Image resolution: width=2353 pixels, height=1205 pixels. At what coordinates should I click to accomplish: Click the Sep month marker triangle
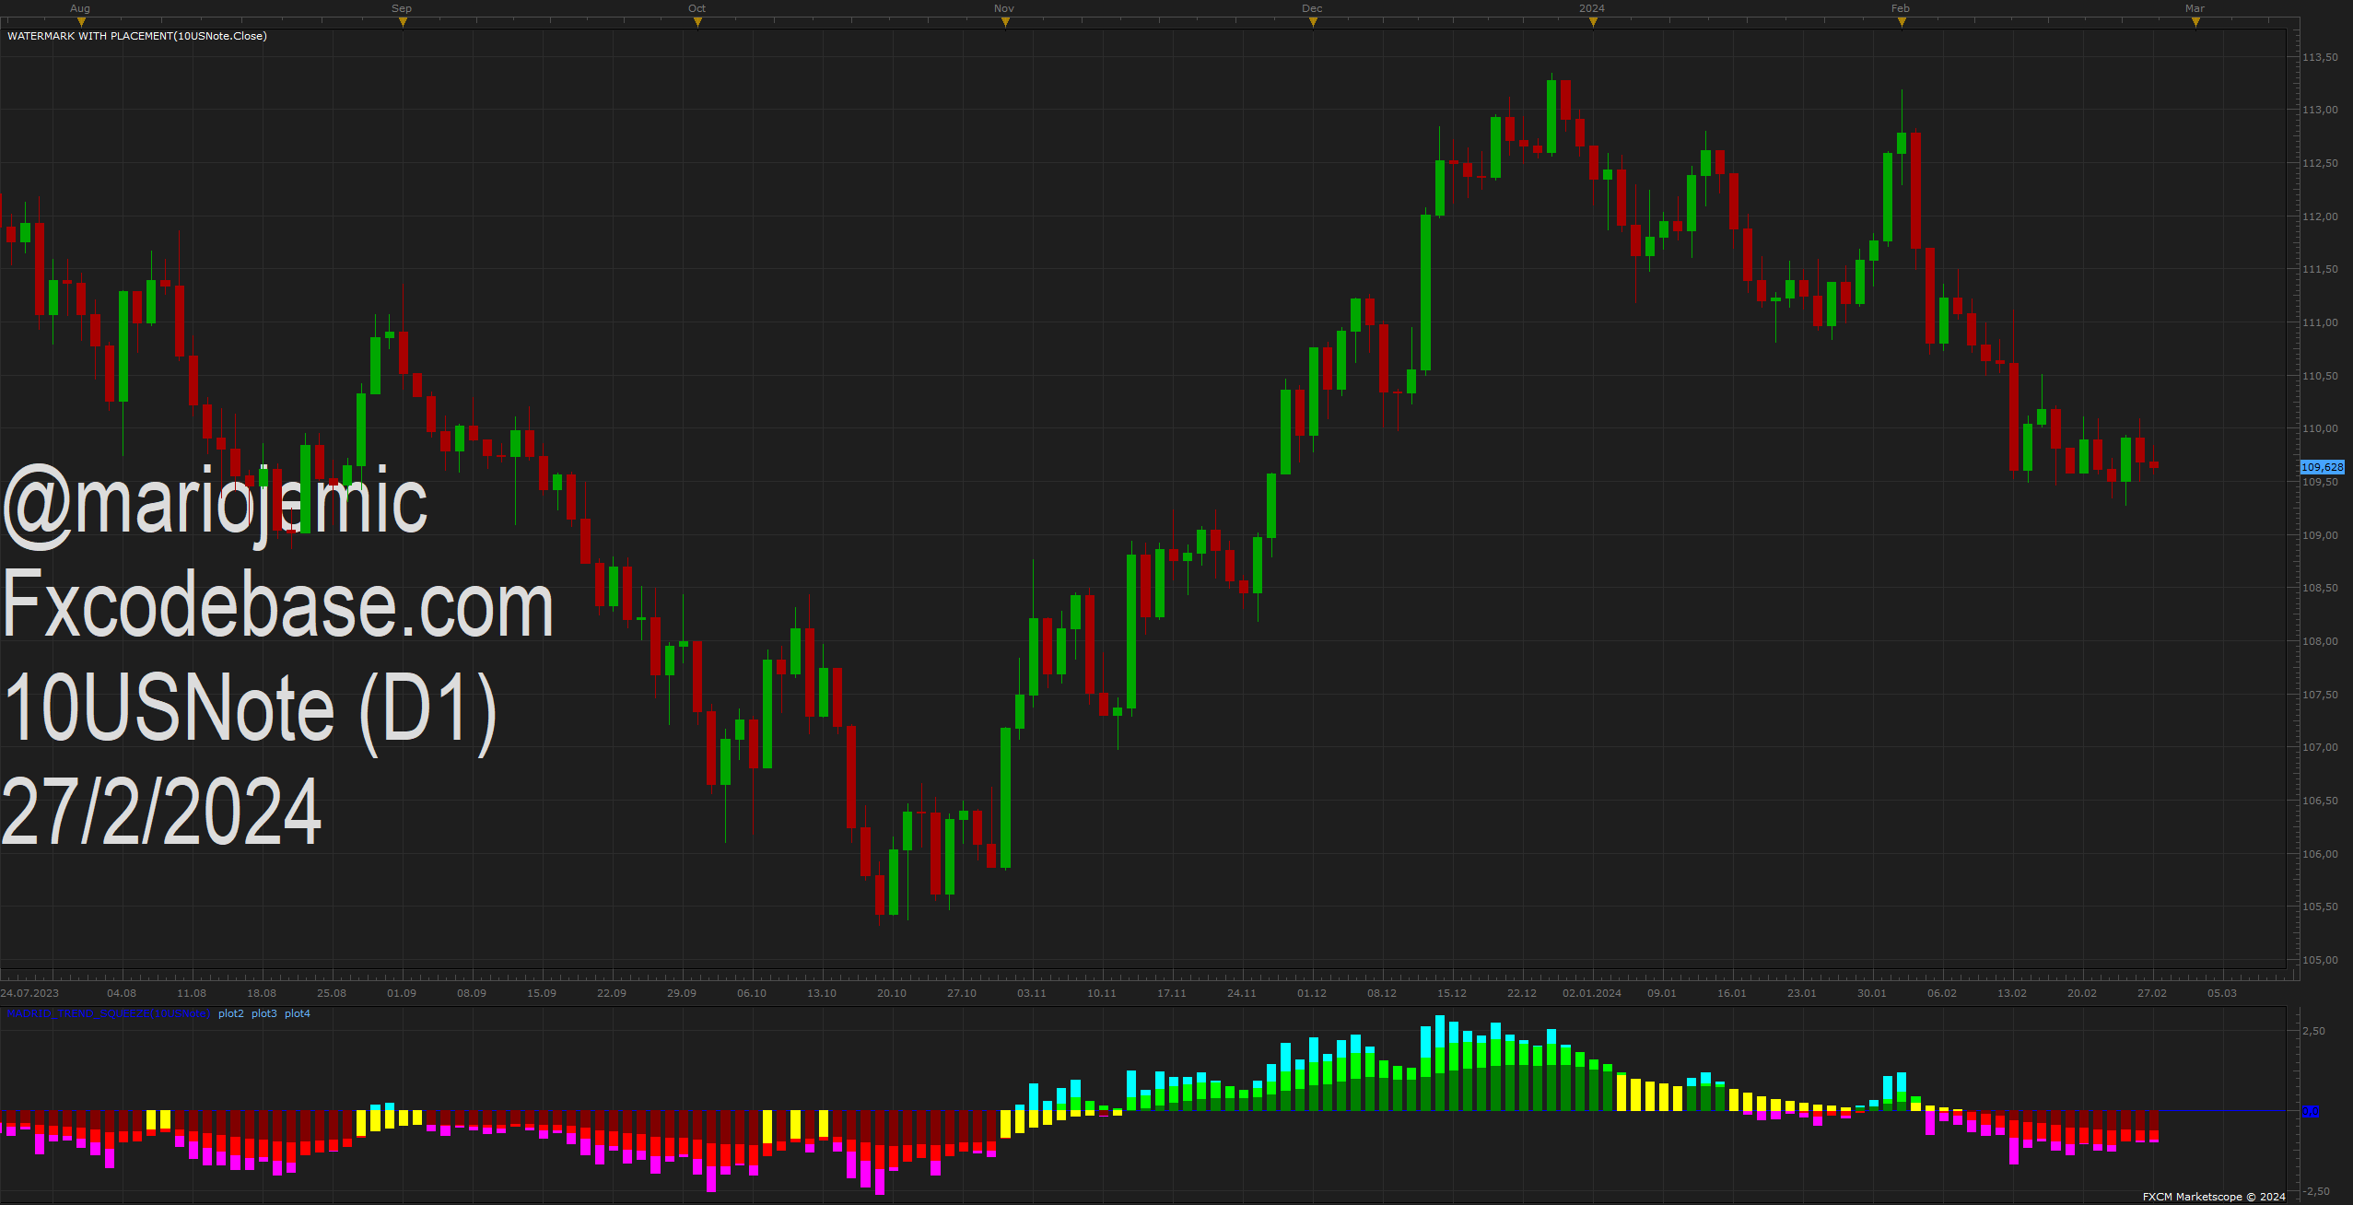[x=403, y=22]
